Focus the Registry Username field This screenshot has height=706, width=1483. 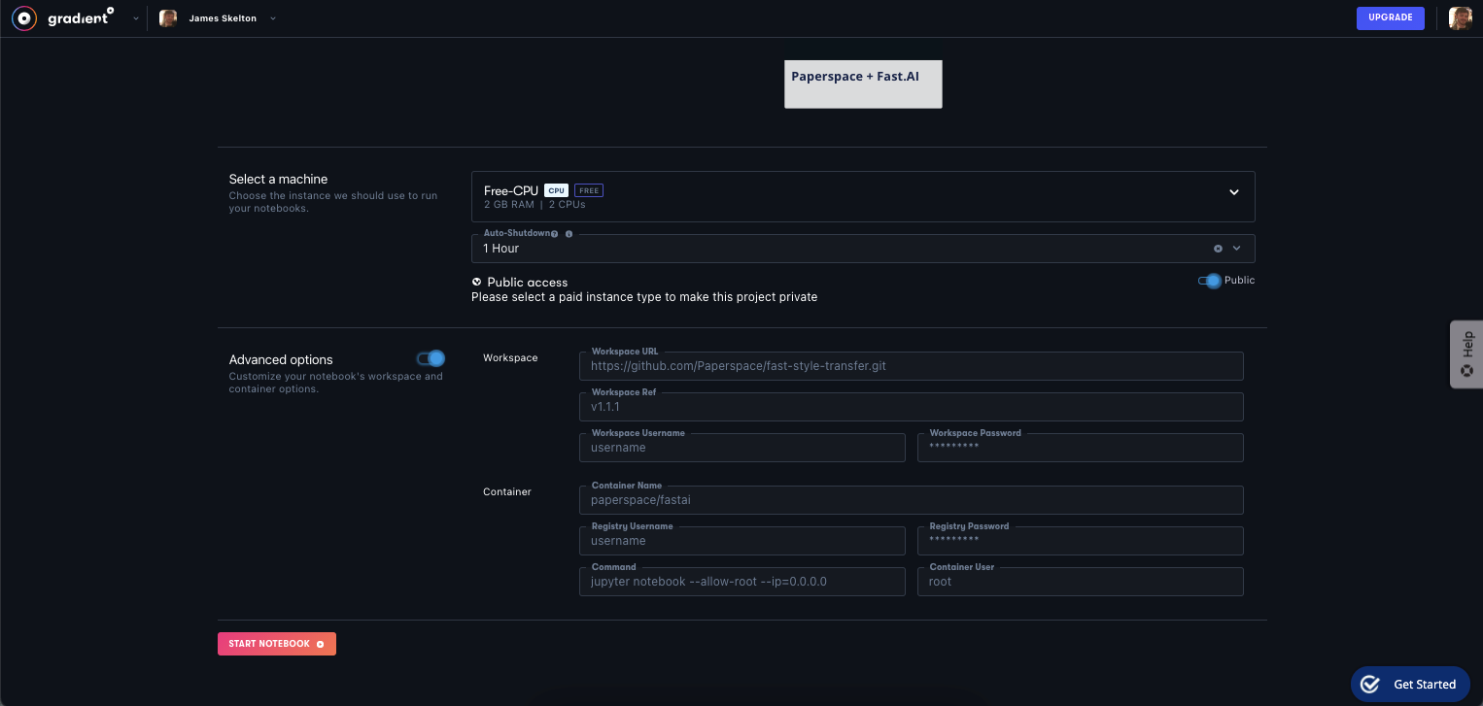[x=742, y=541]
